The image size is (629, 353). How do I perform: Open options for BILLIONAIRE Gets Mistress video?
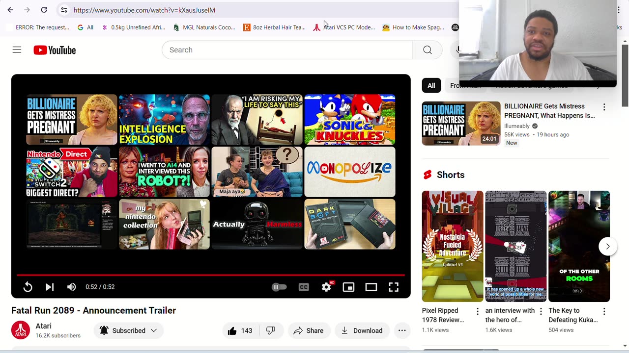604,107
